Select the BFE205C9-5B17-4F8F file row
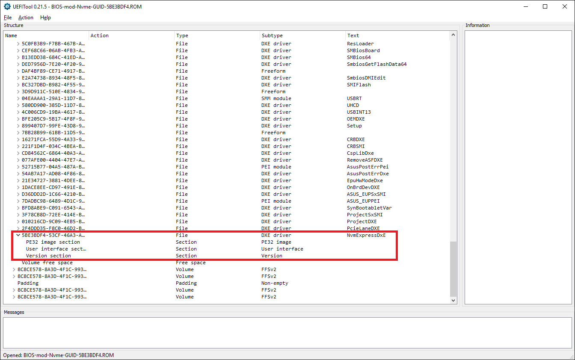The width and height of the screenshot is (575, 360). click(x=227, y=119)
